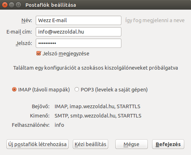This screenshot has width=191, height=155.
Task: Cancel setup with the Mégse button
Action: click(x=131, y=144)
